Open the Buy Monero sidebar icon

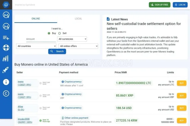(x=6, y=15)
